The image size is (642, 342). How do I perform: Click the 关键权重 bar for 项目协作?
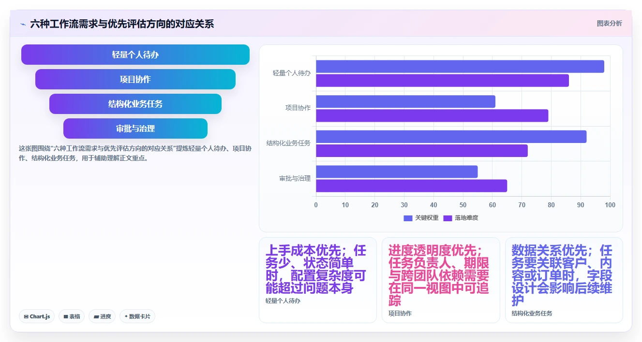coord(405,101)
